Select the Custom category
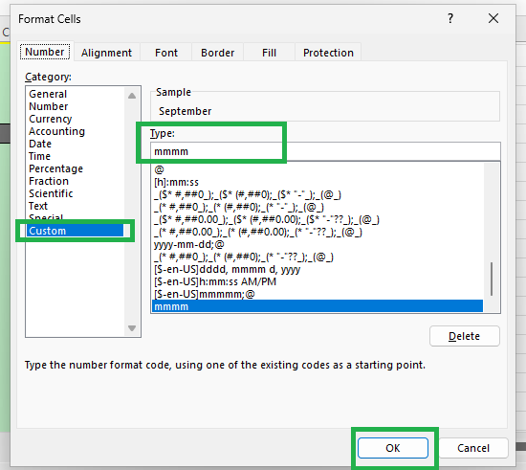The width and height of the screenshot is (526, 470). pos(76,231)
